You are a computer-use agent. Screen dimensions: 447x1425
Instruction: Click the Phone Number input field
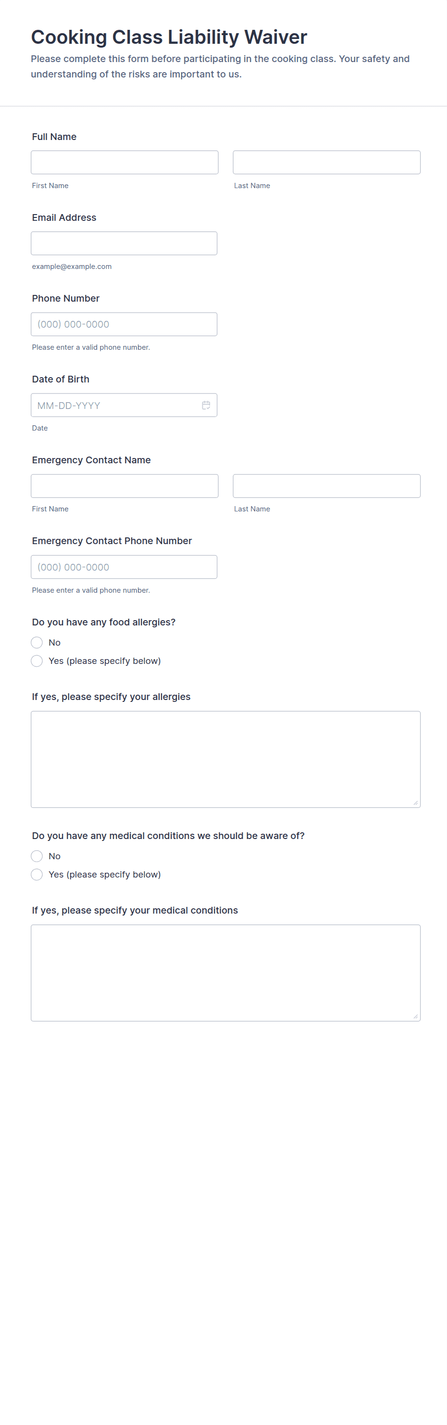tap(124, 324)
